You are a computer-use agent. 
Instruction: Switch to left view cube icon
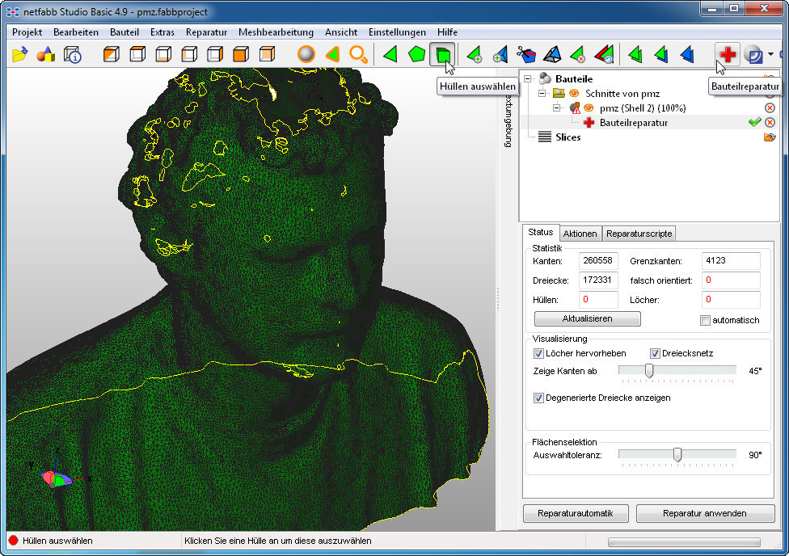click(x=189, y=54)
